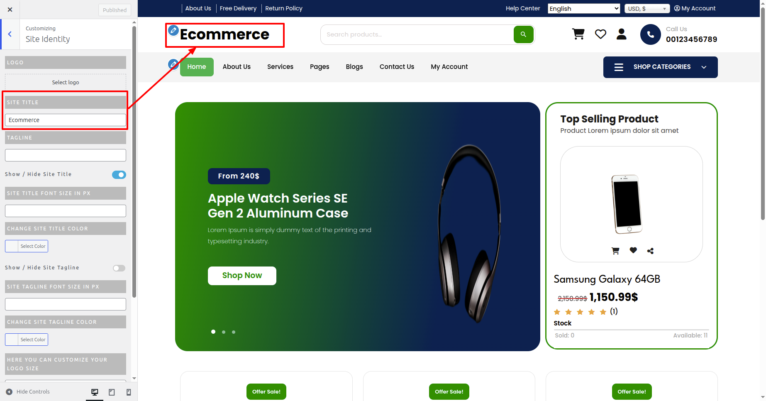
Task: Toggle Show / Hide Site Title switch
Action: tap(119, 175)
